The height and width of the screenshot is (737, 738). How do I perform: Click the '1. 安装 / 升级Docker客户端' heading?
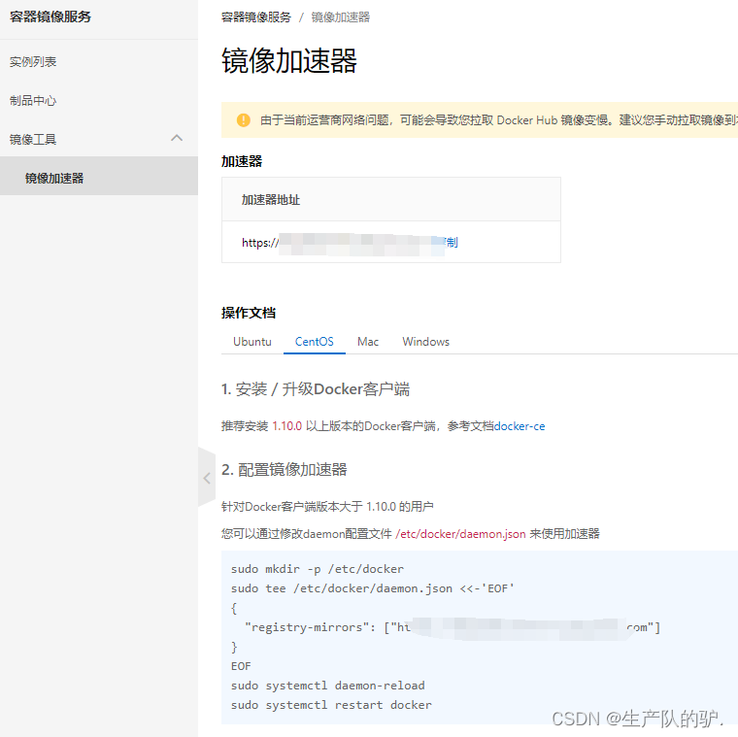click(x=316, y=389)
